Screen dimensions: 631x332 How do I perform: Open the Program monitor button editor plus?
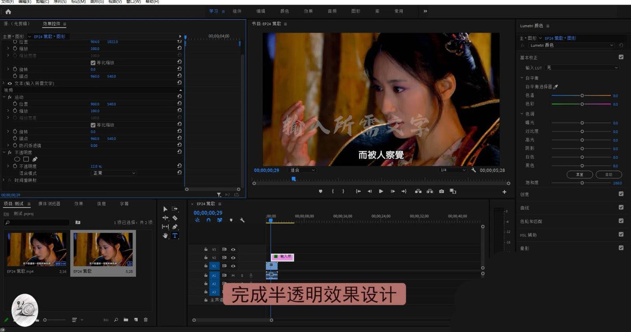tap(504, 192)
